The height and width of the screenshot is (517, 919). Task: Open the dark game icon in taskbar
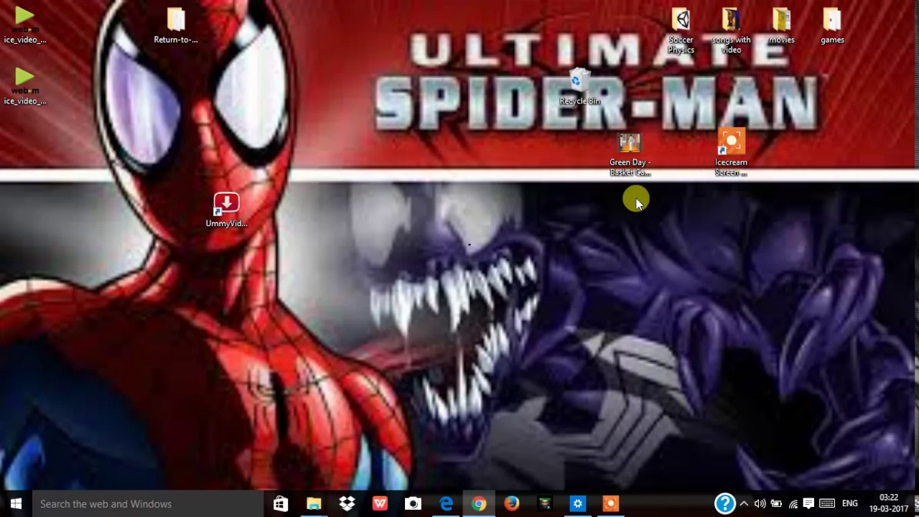(x=545, y=504)
